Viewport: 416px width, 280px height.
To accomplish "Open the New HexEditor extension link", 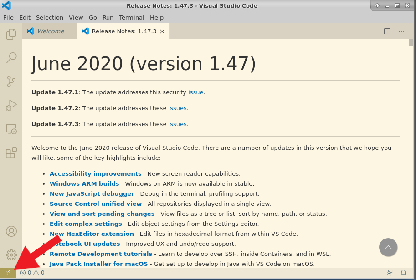I will [92, 234].
